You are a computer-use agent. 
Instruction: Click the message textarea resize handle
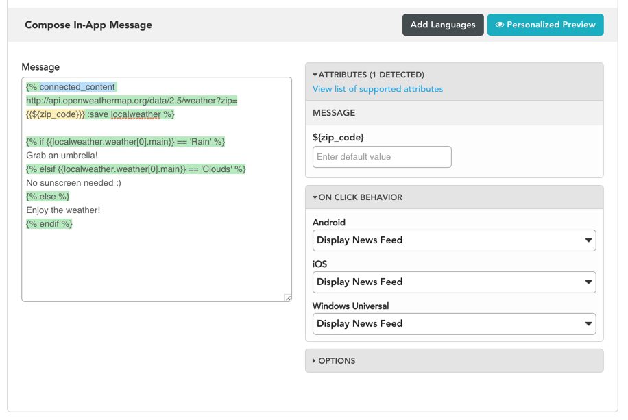(287, 297)
